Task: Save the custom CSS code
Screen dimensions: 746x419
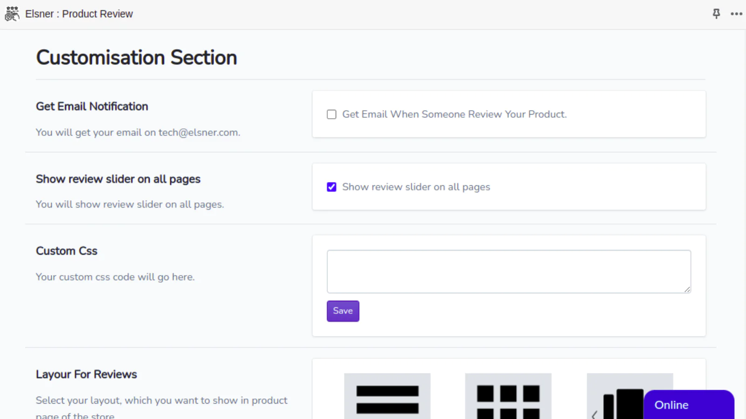Action: click(x=343, y=311)
